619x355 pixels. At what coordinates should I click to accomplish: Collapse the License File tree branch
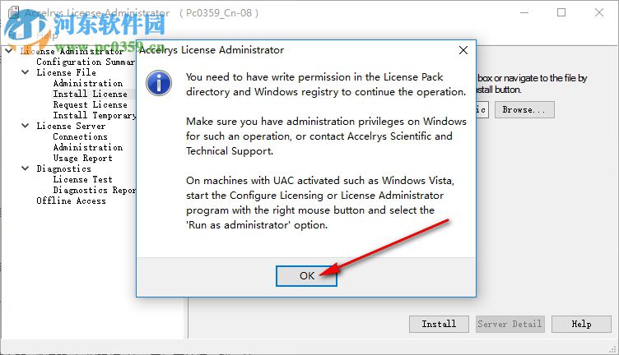[x=26, y=72]
